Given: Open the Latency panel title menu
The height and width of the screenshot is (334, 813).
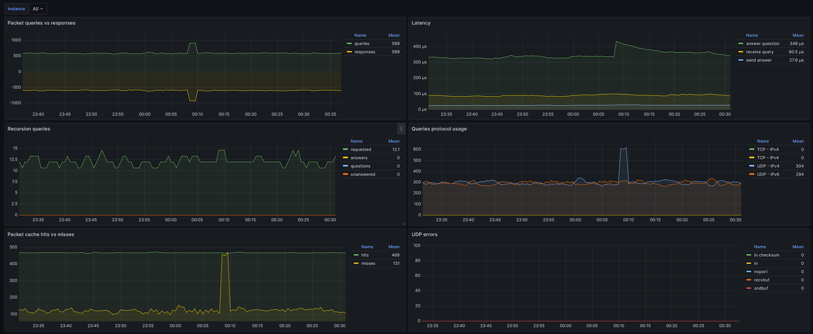Looking at the screenshot, I should (x=421, y=23).
